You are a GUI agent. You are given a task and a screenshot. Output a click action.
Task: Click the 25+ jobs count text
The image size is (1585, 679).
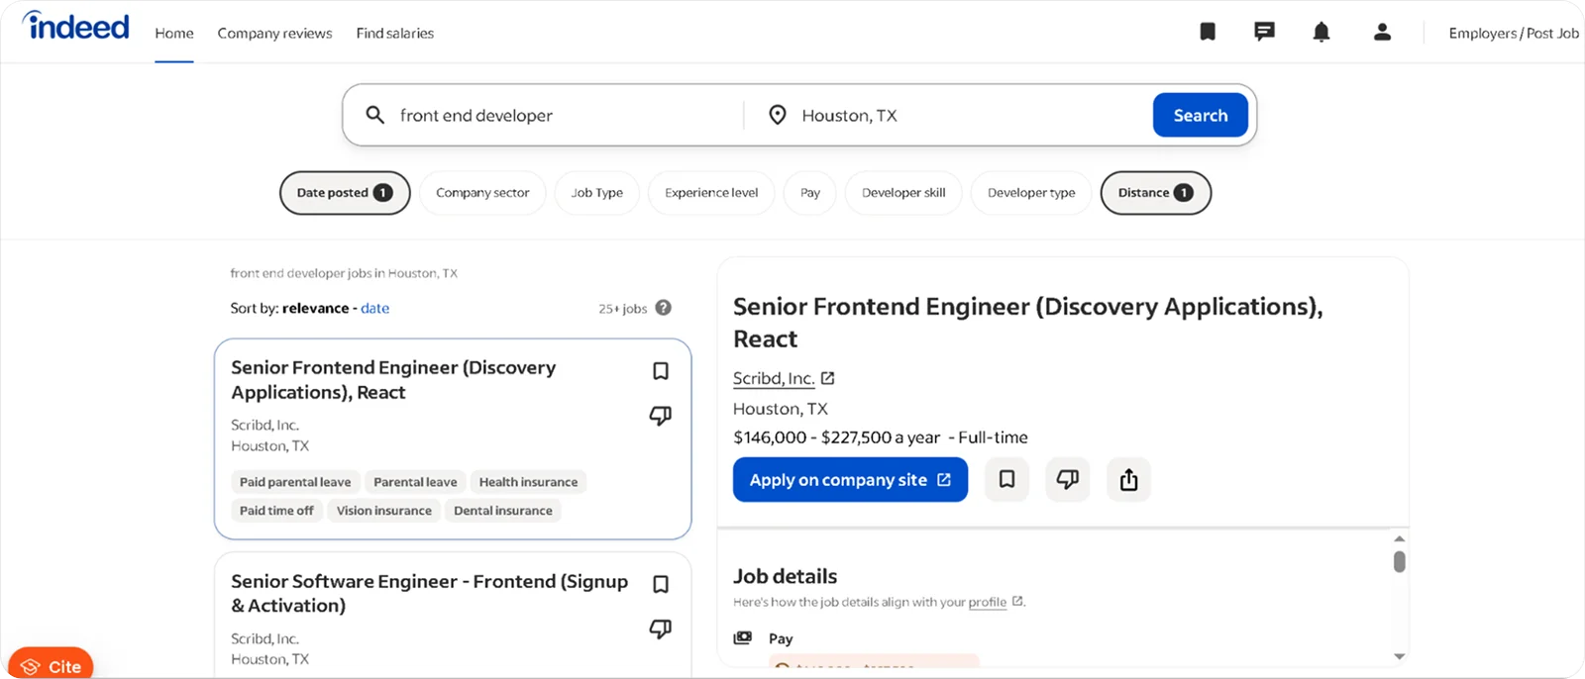[x=622, y=309]
